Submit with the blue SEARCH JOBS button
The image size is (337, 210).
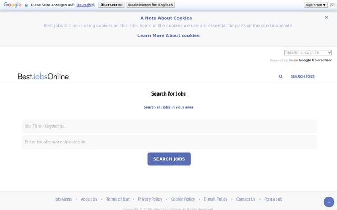pos(169,159)
